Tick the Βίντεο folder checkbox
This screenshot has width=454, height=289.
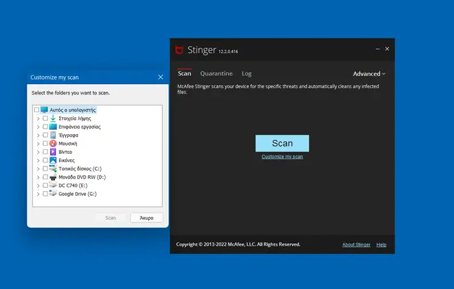pos(45,152)
